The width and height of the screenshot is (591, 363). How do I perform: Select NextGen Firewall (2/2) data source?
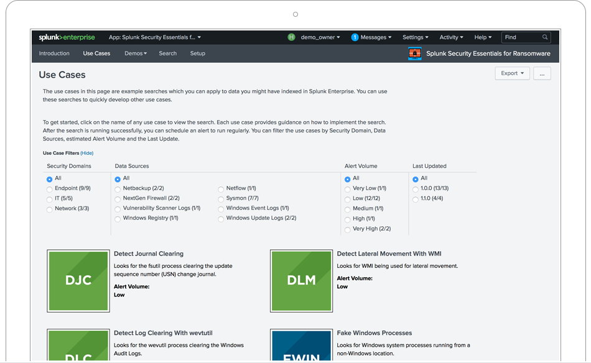coord(118,199)
